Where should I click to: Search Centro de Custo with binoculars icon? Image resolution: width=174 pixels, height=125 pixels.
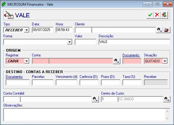click(x=167, y=99)
